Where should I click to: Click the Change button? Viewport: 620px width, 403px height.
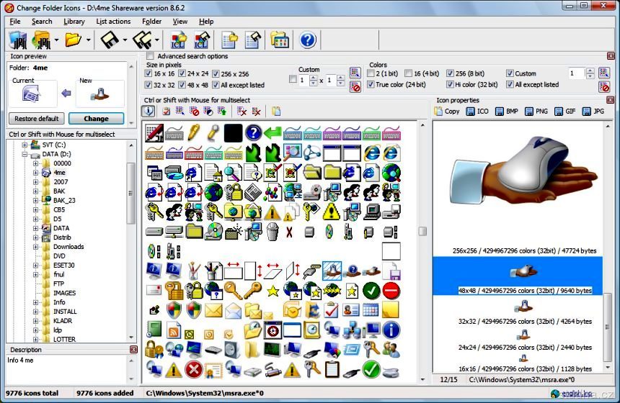coord(96,119)
